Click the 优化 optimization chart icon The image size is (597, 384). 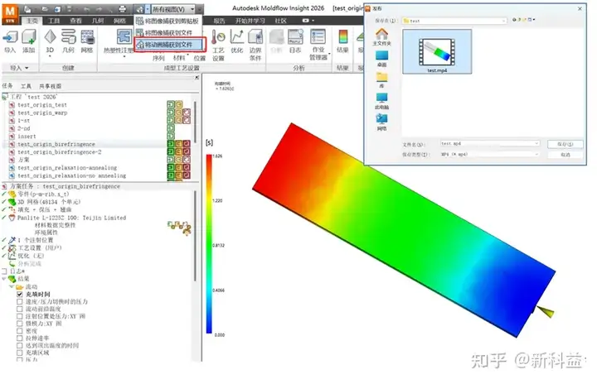point(237,37)
